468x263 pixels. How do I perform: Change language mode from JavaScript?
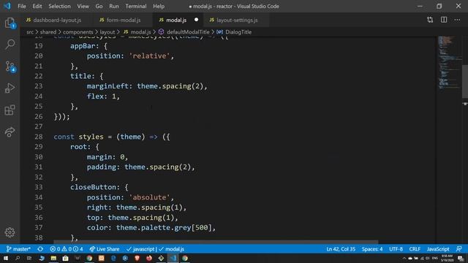(x=438, y=249)
